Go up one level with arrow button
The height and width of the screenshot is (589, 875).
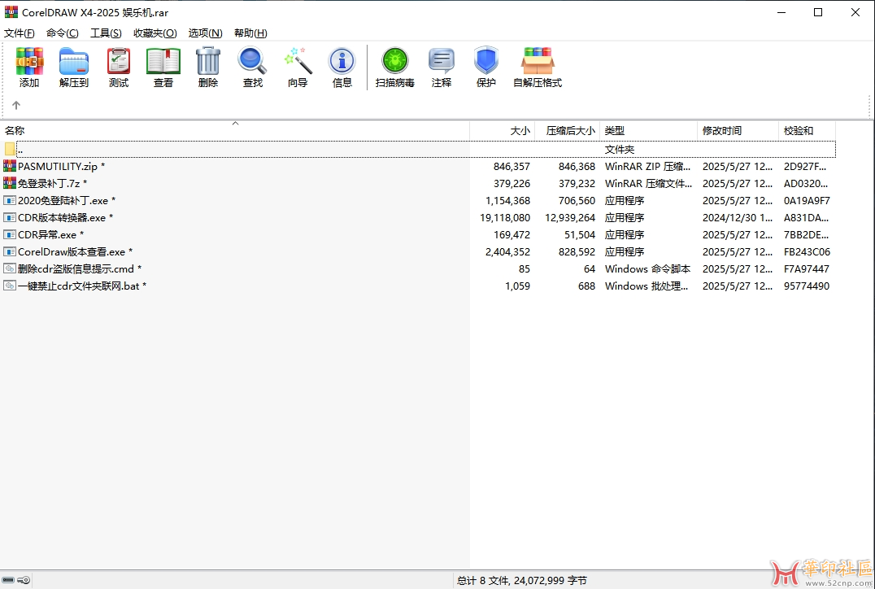(16, 105)
